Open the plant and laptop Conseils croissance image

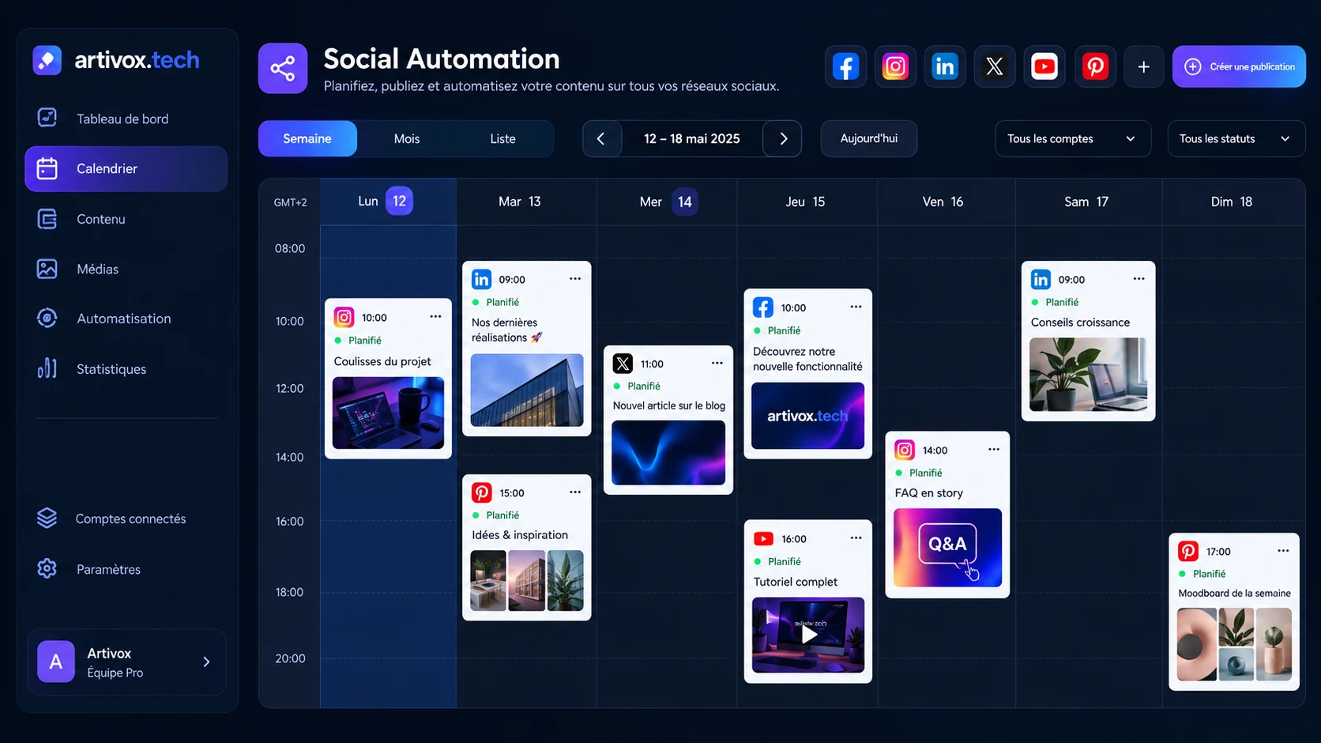pos(1088,374)
